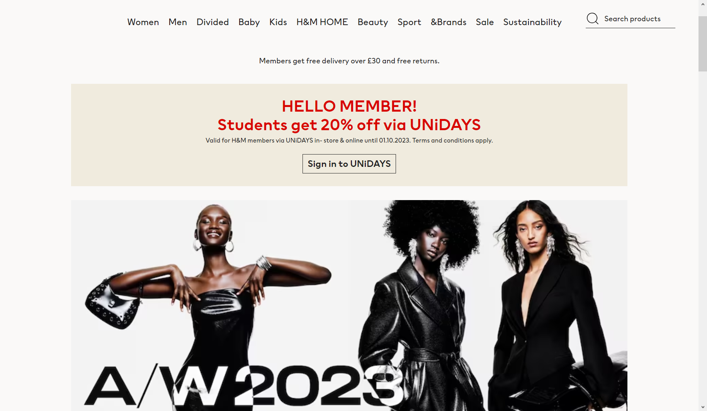Open the Men menu
Screen dimensions: 707x411
pos(178,22)
